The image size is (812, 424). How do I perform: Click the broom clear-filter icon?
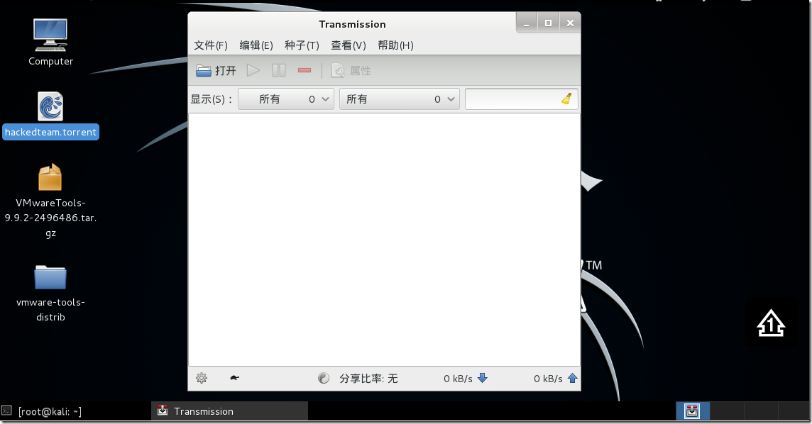(566, 99)
